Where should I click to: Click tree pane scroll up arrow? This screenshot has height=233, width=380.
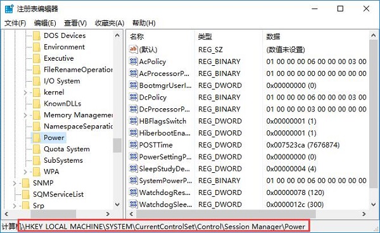[117, 35]
